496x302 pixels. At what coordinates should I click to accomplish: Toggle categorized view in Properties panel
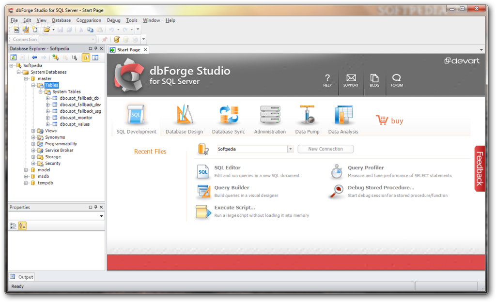tap(13, 226)
